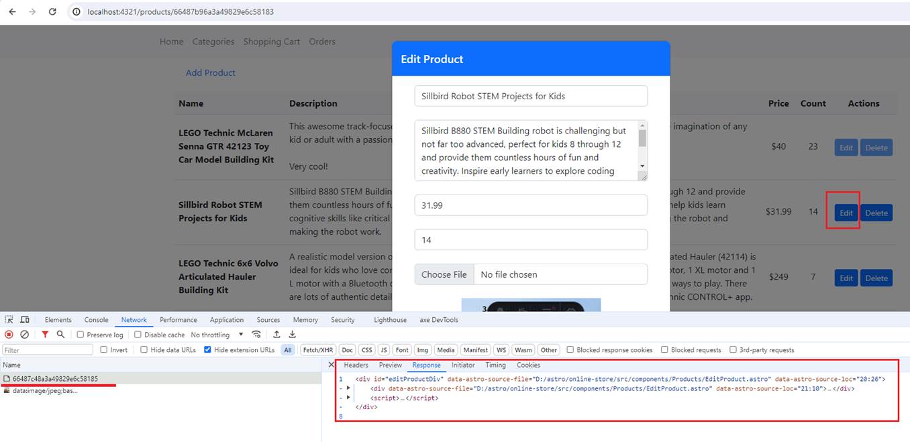Screen dimensions: 910x442
Task: Tick the Invert filter checkbox
Action: pos(104,349)
